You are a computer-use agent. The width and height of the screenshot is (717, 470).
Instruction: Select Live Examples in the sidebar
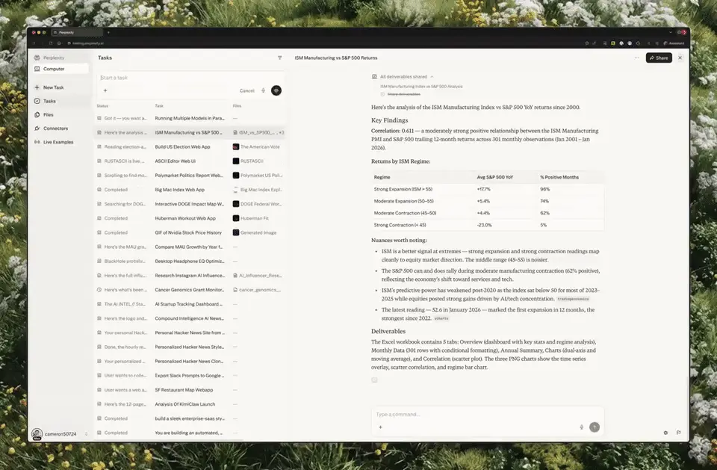pyautogui.click(x=58, y=142)
